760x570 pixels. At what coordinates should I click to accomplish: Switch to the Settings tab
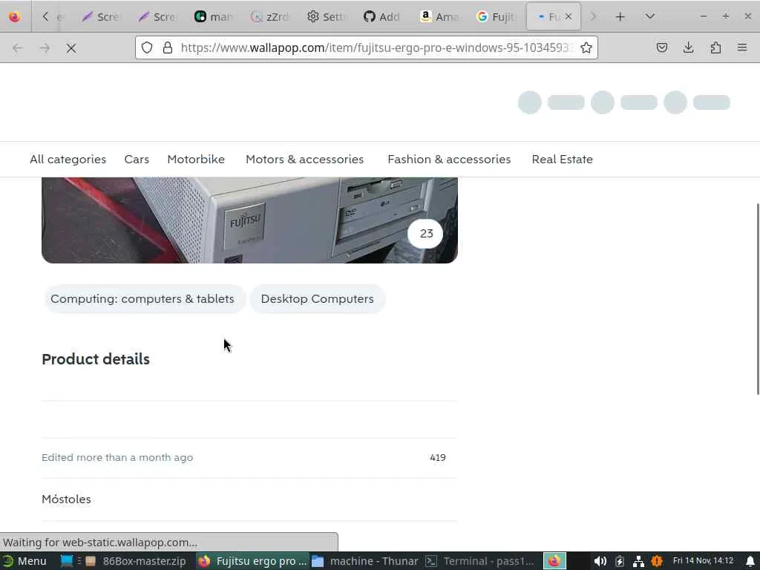point(327,16)
